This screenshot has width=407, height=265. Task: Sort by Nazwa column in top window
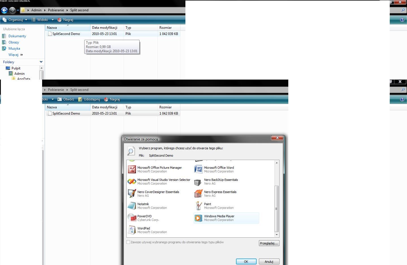pyautogui.click(x=68, y=28)
